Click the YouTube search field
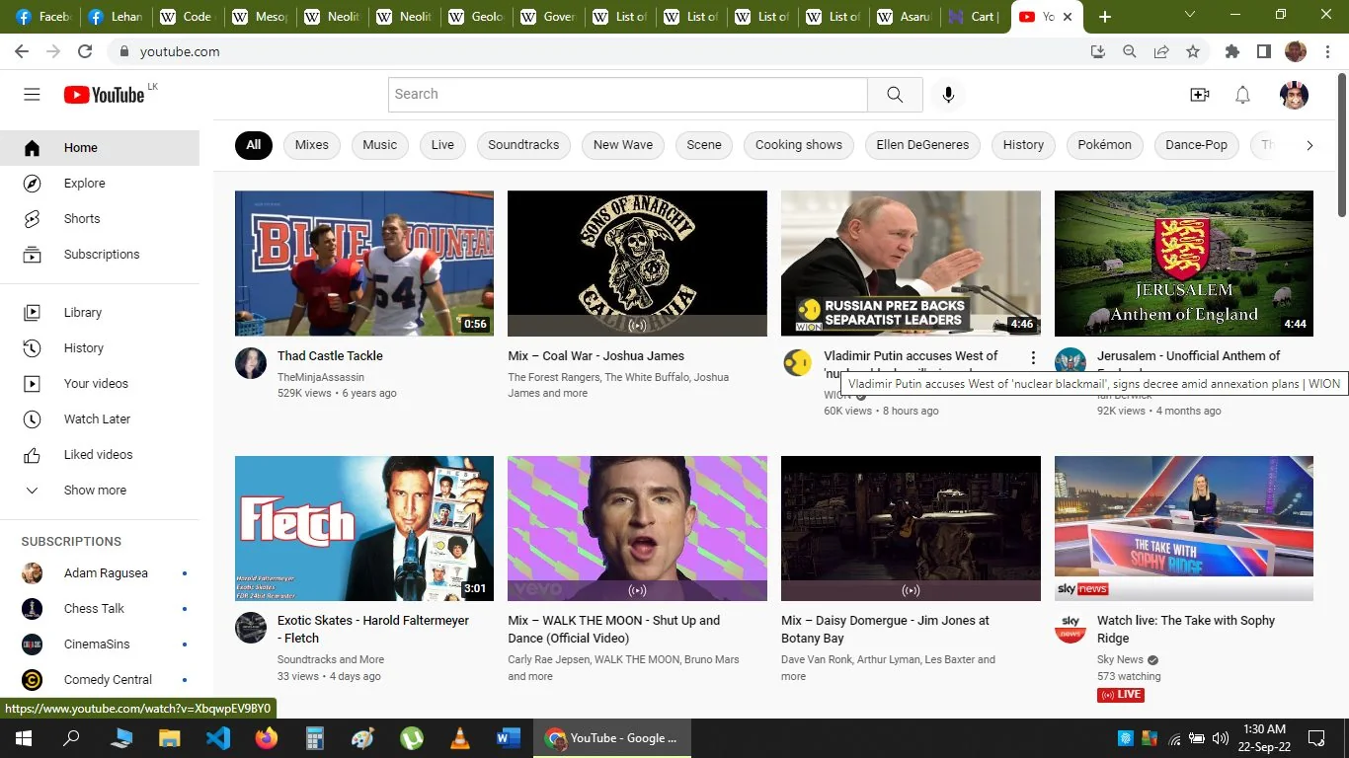 [x=628, y=95]
